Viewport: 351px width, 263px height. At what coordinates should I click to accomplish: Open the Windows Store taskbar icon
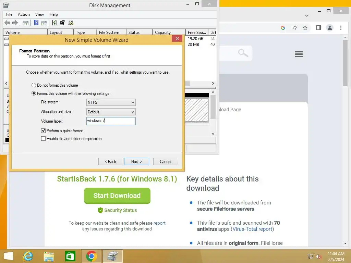(x=70, y=256)
